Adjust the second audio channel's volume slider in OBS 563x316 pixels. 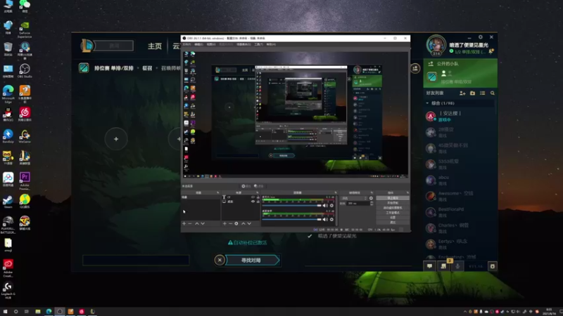pos(291,219)
